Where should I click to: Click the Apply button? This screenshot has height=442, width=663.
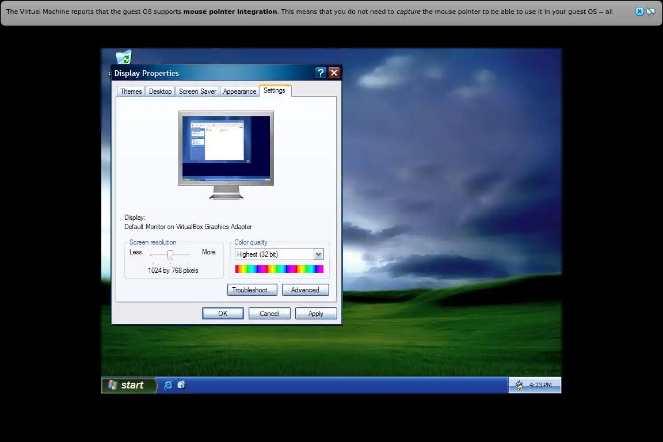(x=316, y=314)
